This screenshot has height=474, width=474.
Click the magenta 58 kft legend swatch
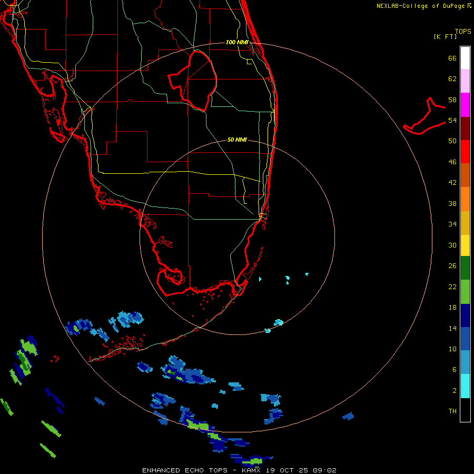coord(465,105)
